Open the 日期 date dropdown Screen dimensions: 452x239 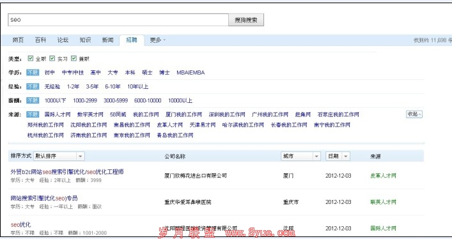coord(338,157)
